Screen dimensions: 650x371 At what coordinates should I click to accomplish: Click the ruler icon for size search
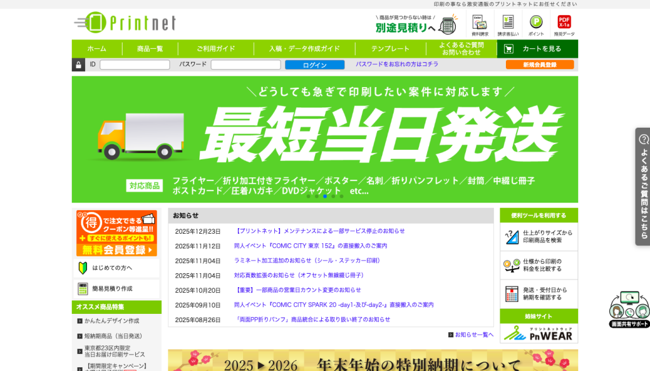(512, 237)
